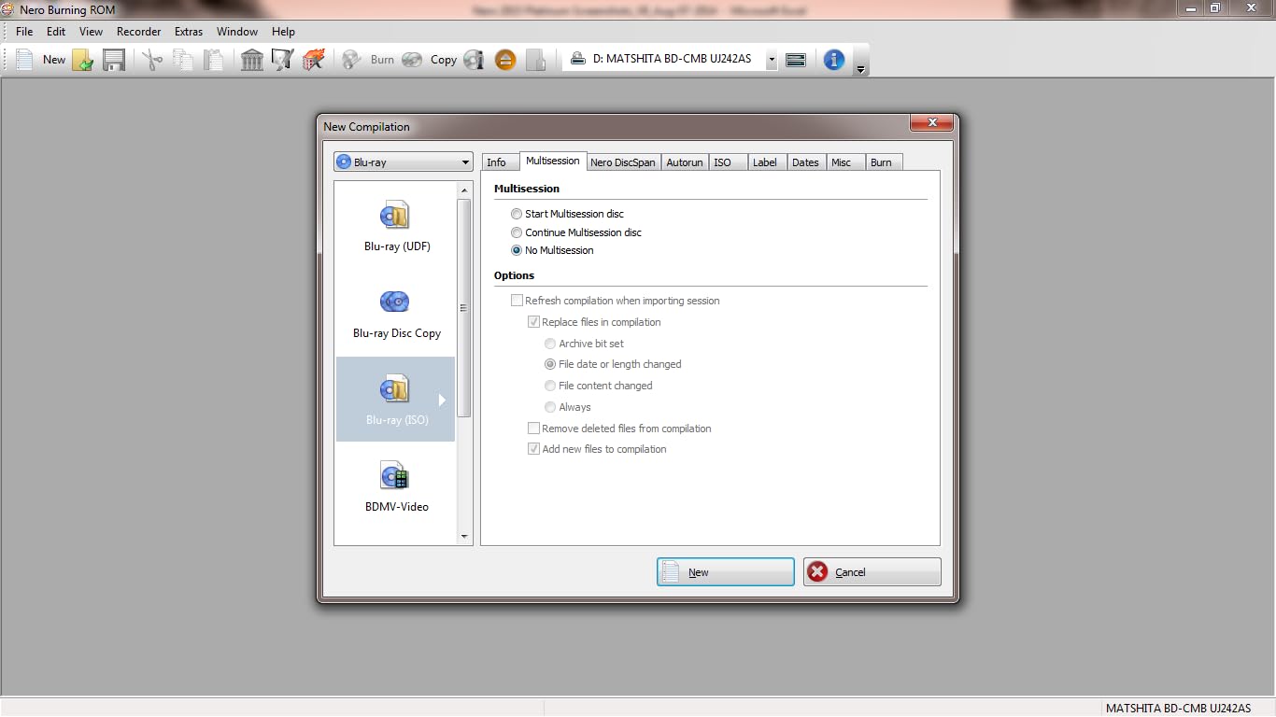Close the New Compilation dialog
The image size is (1276, 717).
[x=931, y=123]
